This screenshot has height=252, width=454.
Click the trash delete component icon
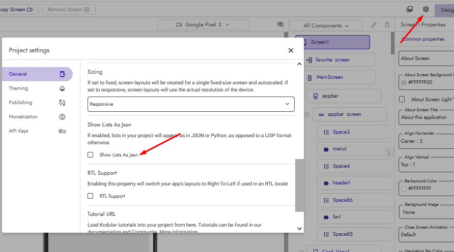tap(387, 25)
